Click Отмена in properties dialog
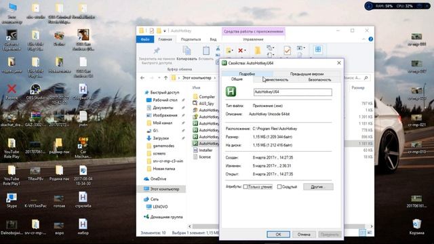The width and height of the screenshot is (434, 244). [304, 235]
